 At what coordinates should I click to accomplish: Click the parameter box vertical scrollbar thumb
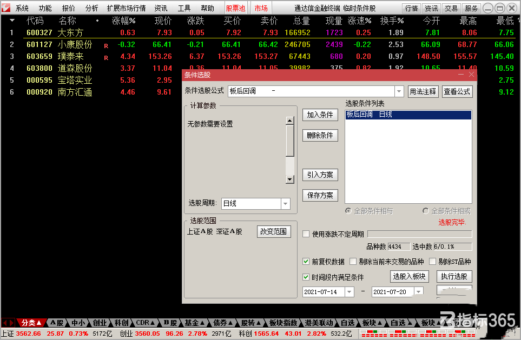click(x=290, y=141)
